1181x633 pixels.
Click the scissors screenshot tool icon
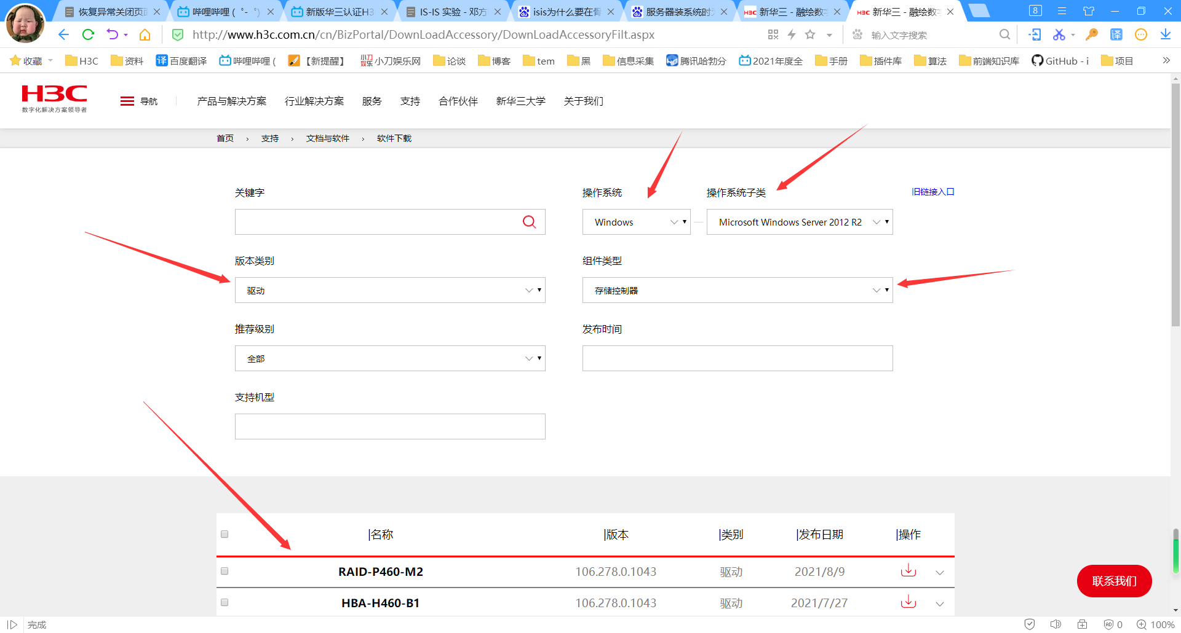point(1059,34)
